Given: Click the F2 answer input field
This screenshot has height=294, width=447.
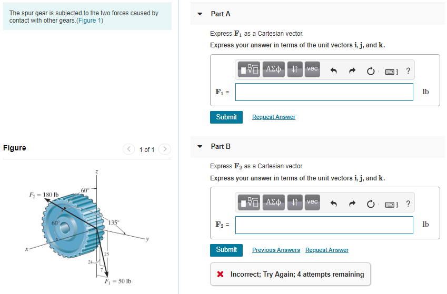Looking at the screenshot, I should 324,225.
